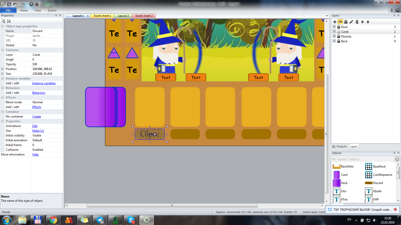This screenshot has width=401, height=225.
Task: Collapse the Object type properties section
Action: [x=3, y=26]
